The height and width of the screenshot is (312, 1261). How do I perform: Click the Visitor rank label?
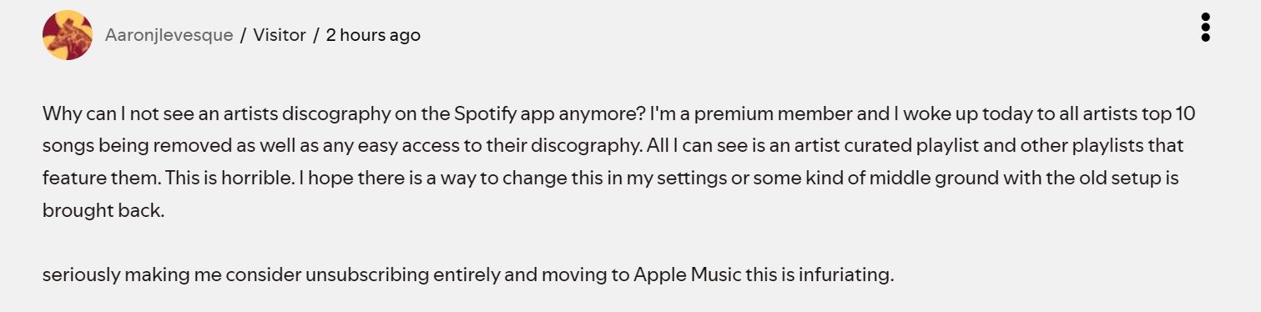coord(280,35)
